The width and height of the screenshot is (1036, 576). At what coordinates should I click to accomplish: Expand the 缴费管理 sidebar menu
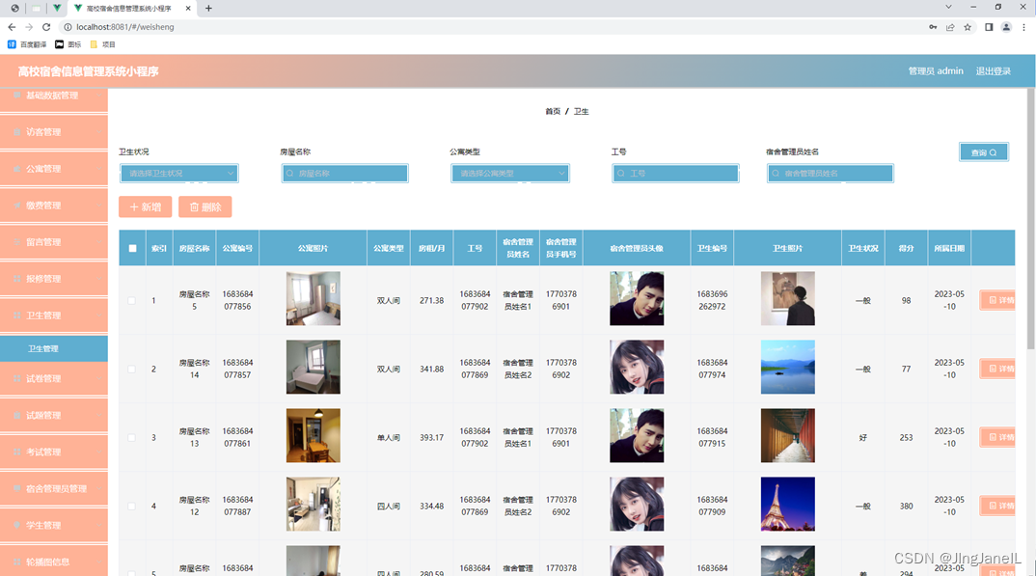(53, 206)
